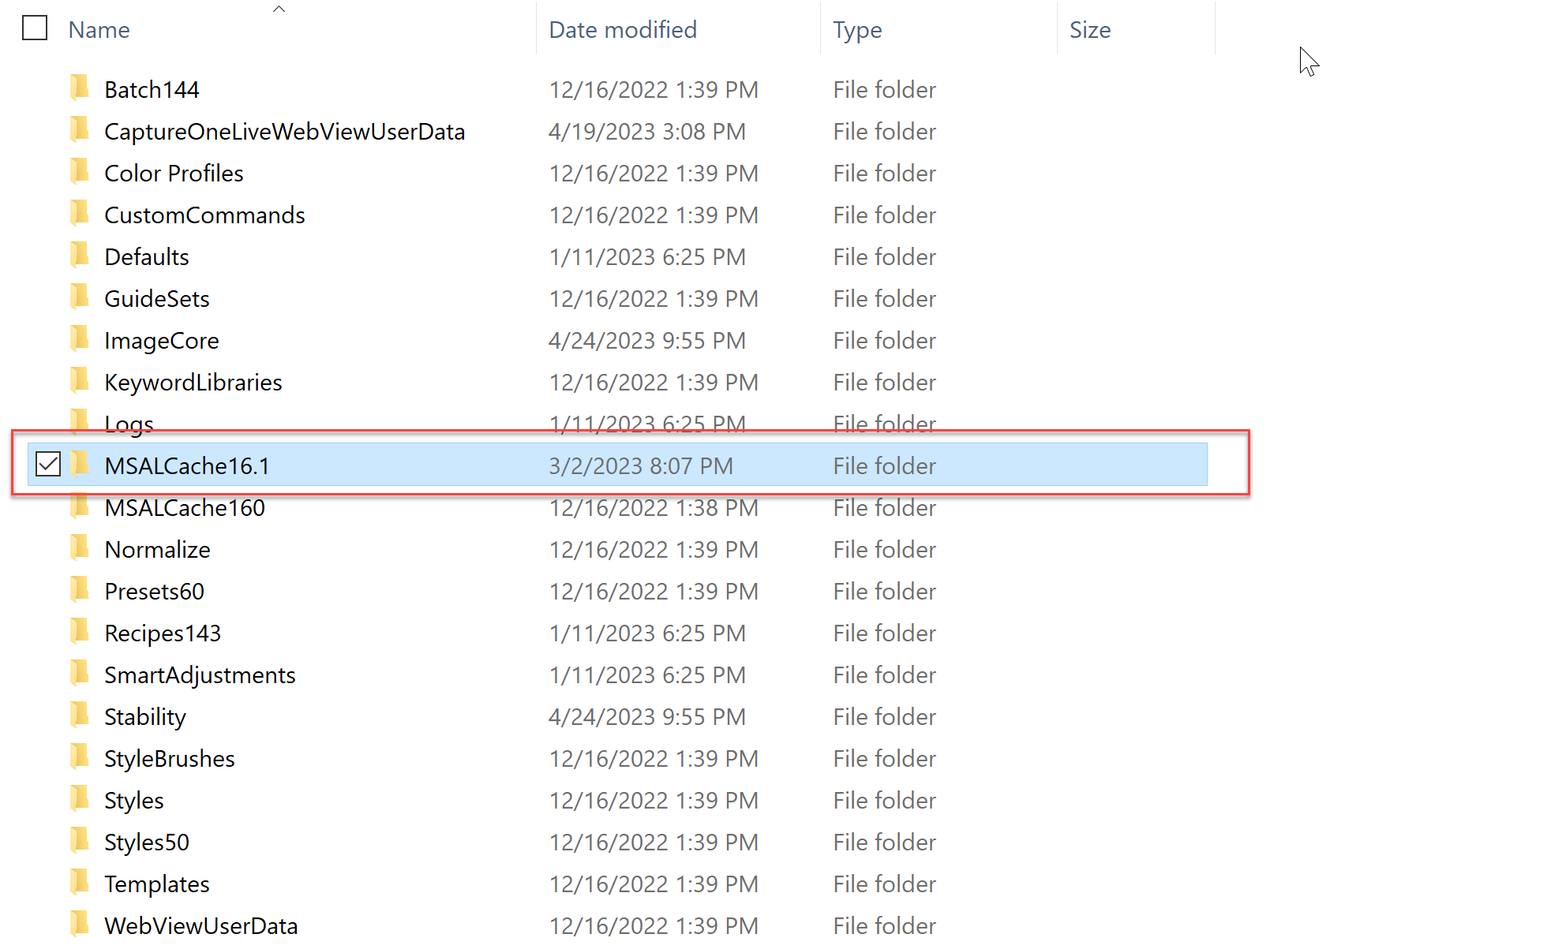Click the 12/16/2022 1:38 PM date cell
The height and width of the screenshot is (949, 1566).
654,508
